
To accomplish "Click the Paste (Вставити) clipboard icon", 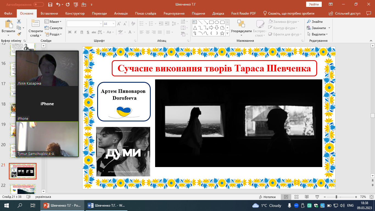I will 8,24.
